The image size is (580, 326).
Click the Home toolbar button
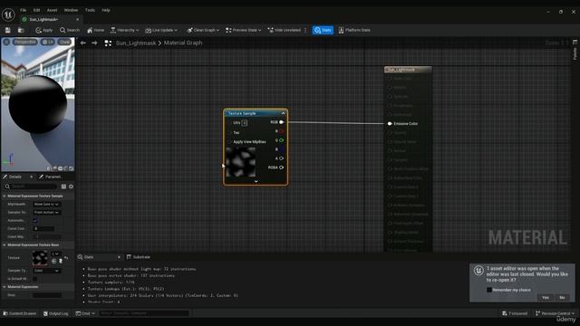[x=95, y=30]
